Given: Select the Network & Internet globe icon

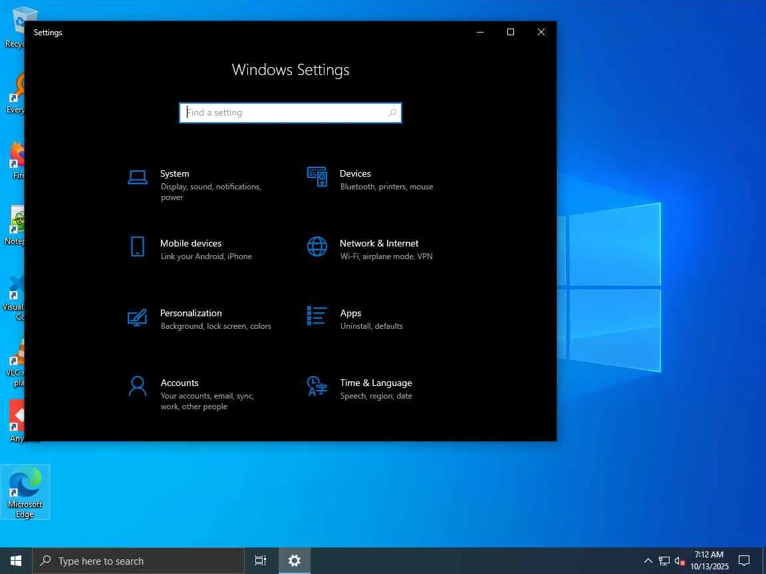Looking at the screenshot, I should point(317,246).
